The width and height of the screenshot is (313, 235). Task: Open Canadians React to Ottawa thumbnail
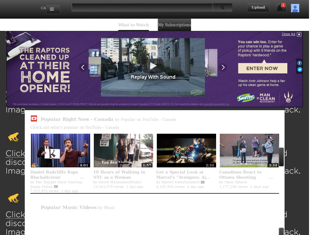(249, 151)
